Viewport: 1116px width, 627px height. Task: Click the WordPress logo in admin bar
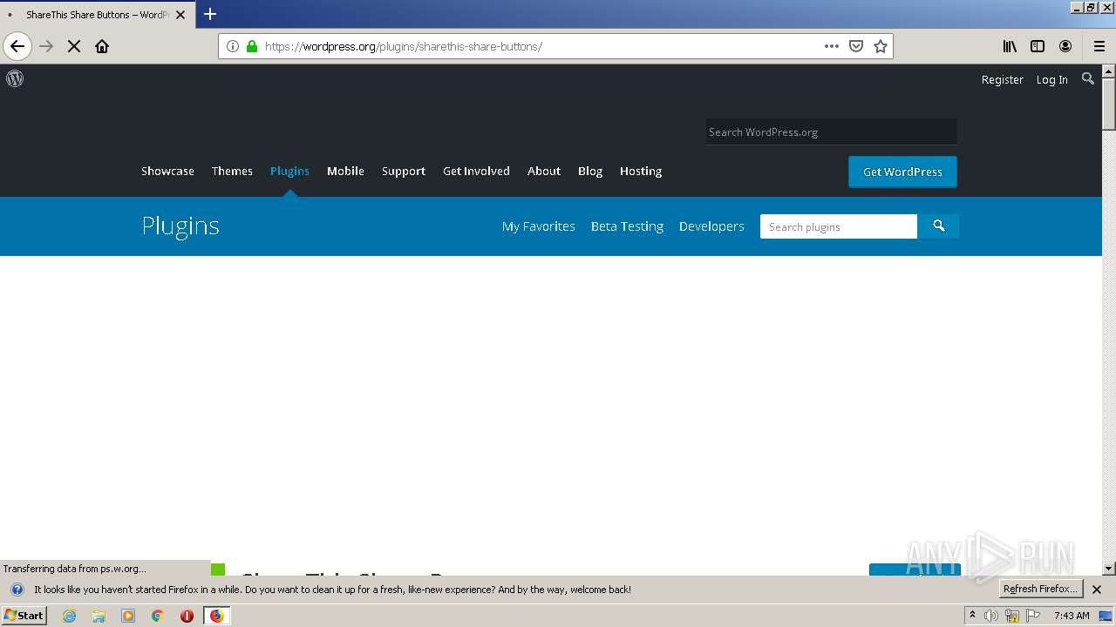pos(15,78)
